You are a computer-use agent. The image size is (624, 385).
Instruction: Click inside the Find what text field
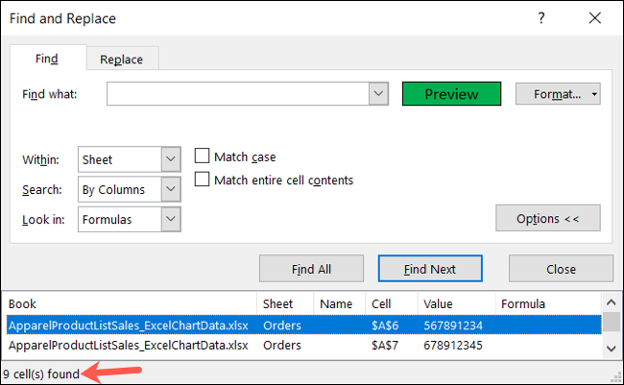point(237,94)
